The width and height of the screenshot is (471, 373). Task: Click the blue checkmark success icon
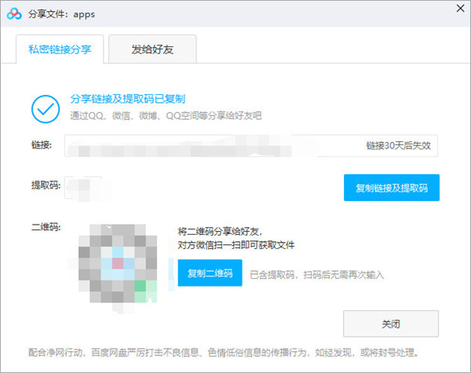coord(46,109)
